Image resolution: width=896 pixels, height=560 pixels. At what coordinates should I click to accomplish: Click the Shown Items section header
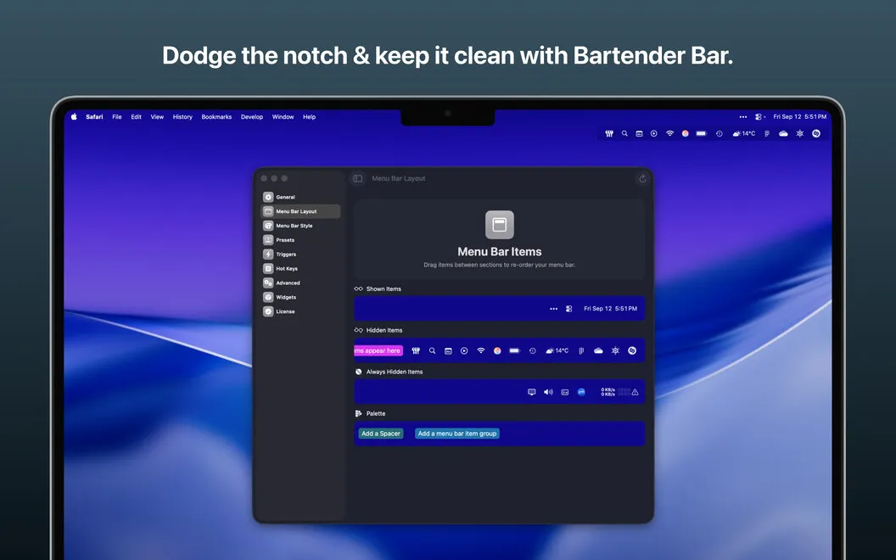tap(378, 289)
